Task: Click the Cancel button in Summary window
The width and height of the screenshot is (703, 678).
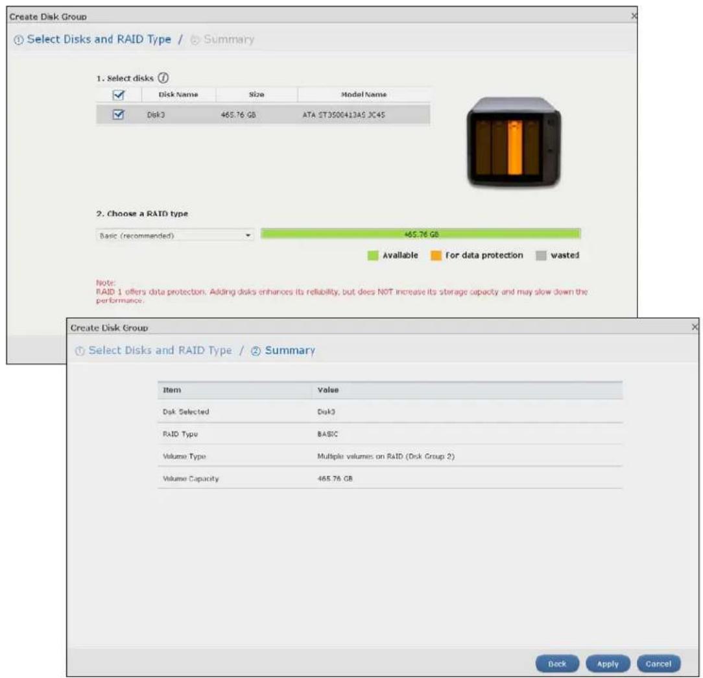Action: coord(658,664)
